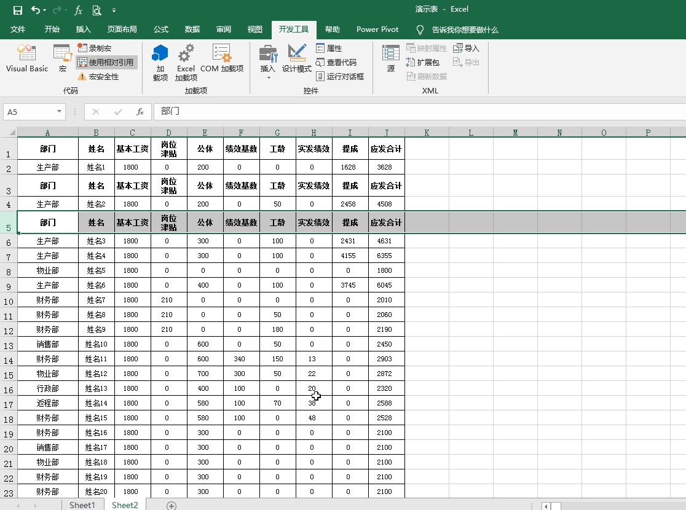
Task: Select cell with value 4155
Action: tap(349, 256)
